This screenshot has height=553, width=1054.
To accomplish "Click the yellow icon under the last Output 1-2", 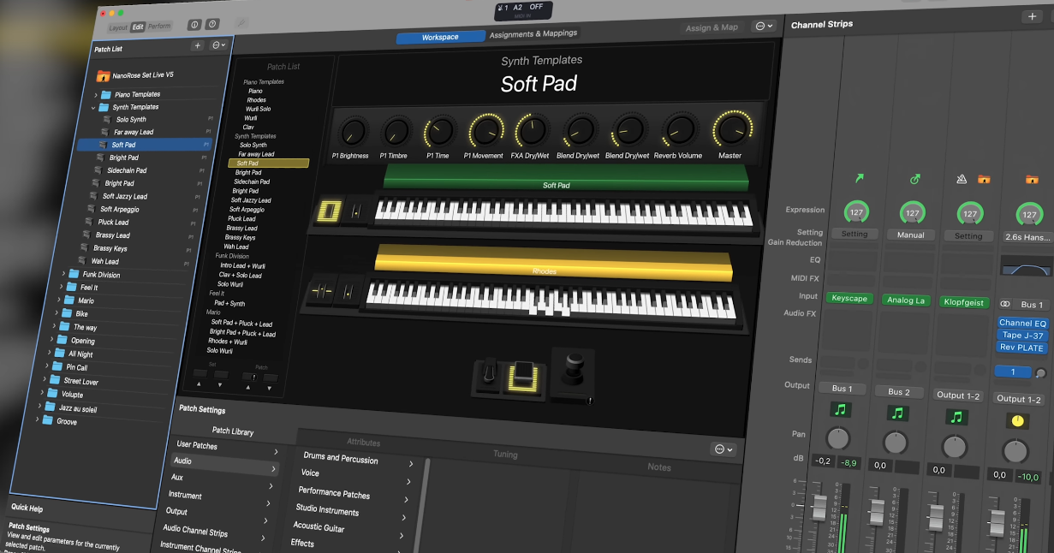I will (x=1017, y=421).
